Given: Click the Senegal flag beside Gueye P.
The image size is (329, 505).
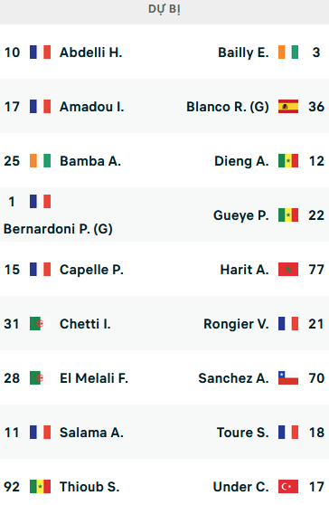Looking at the screenshot, I should [x=288, y=215].
